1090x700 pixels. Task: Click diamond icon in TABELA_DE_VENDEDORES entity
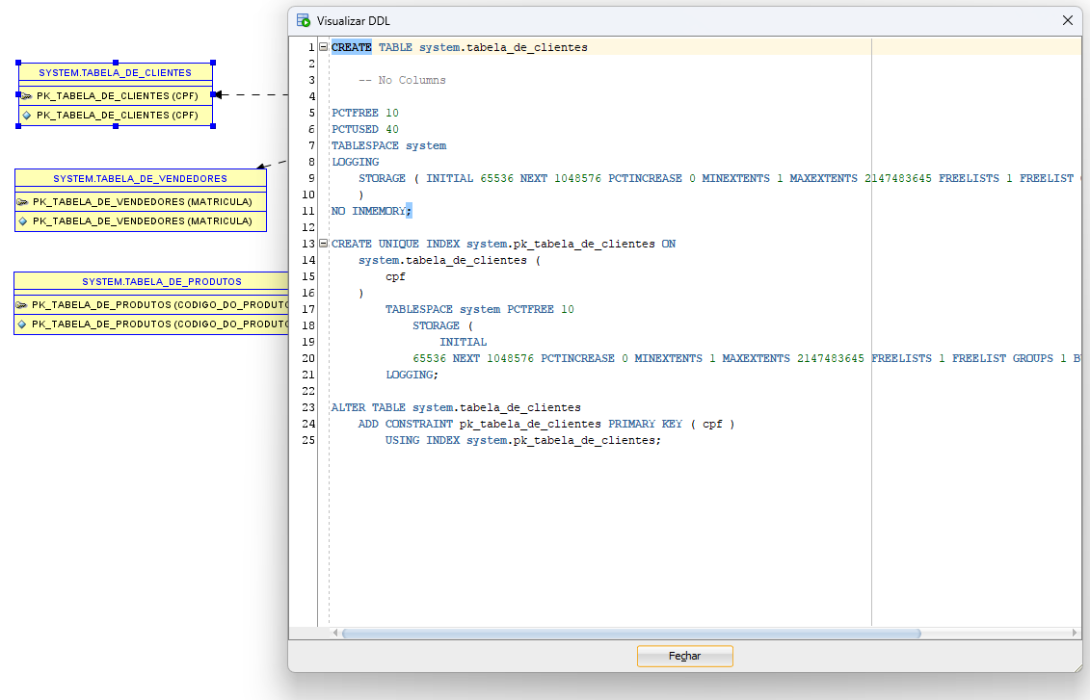(x=23, y=221)
